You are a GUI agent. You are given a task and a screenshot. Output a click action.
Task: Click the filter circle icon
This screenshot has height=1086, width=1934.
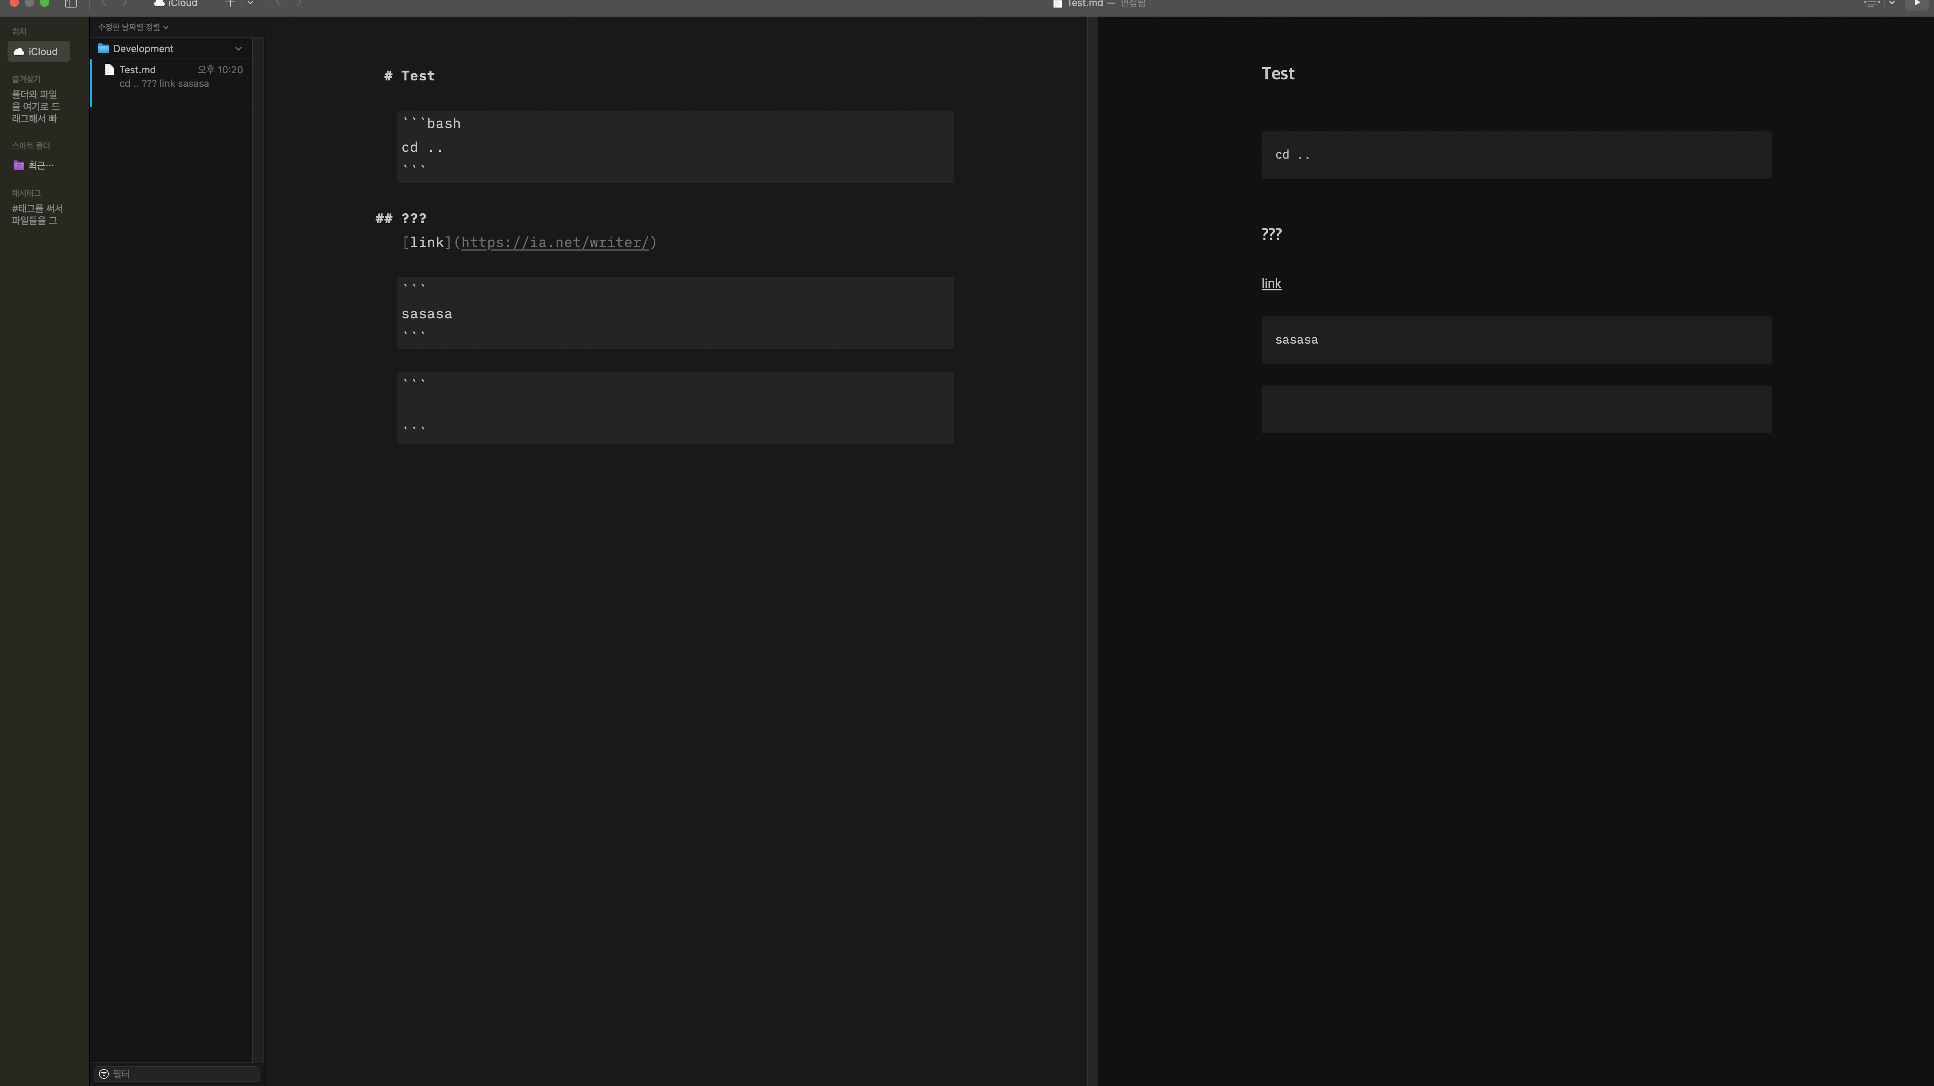click(103, 1073)
